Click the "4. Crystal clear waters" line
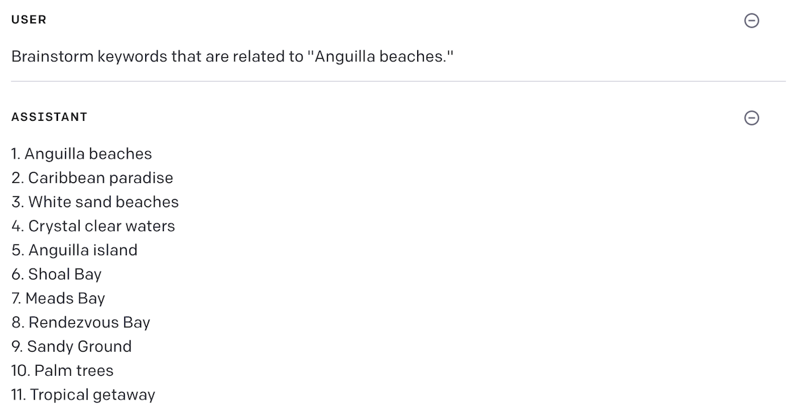The height and width of the screenshot is (411, 810). 93,226
